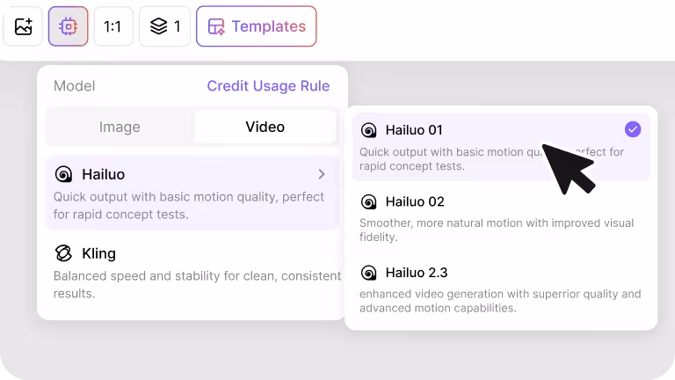The image size is (675, 380).
Task: Click the Hailuo 02 swirl icon
Action: [x=369, y=201]
